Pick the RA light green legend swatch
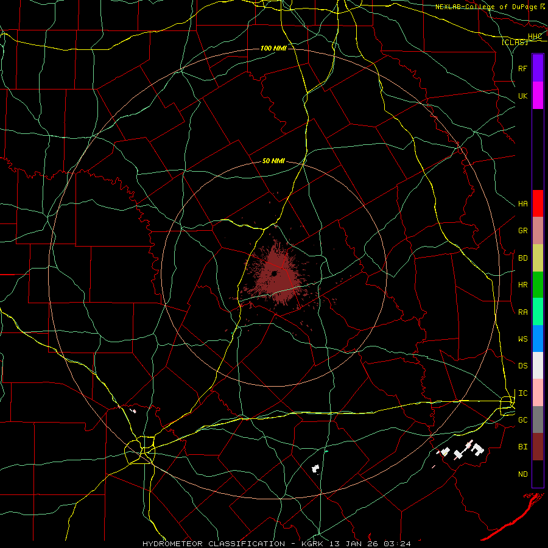Viewport: 548px width, 548px height. coord(538,312)
